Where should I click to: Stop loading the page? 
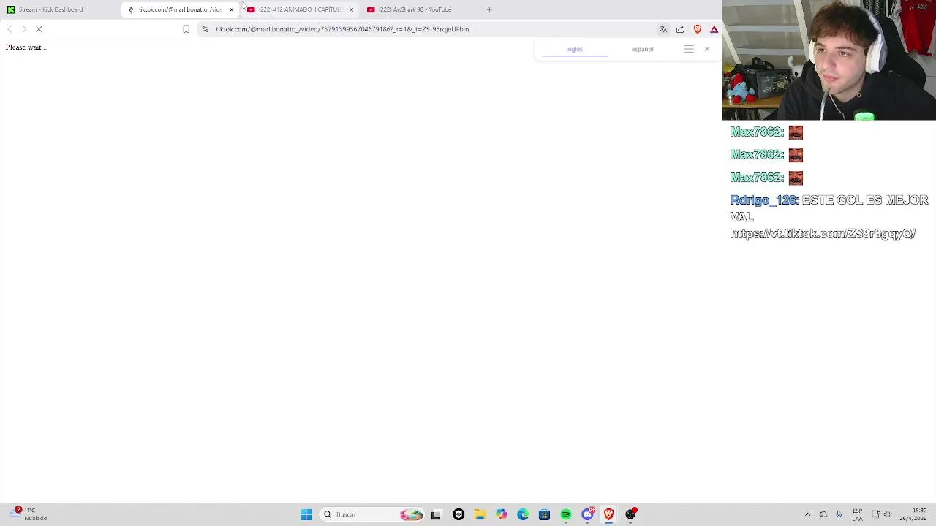[39, 29]
